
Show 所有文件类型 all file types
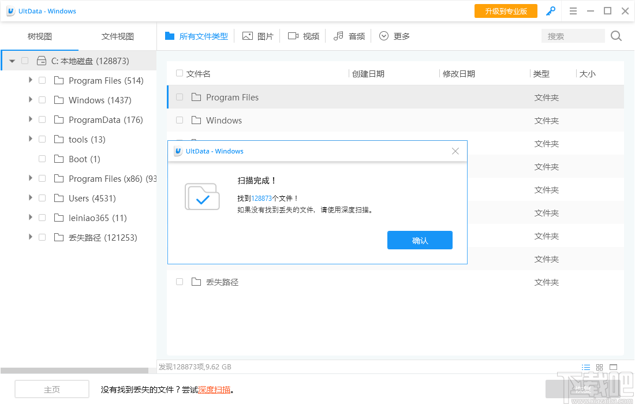pos(196,36)
